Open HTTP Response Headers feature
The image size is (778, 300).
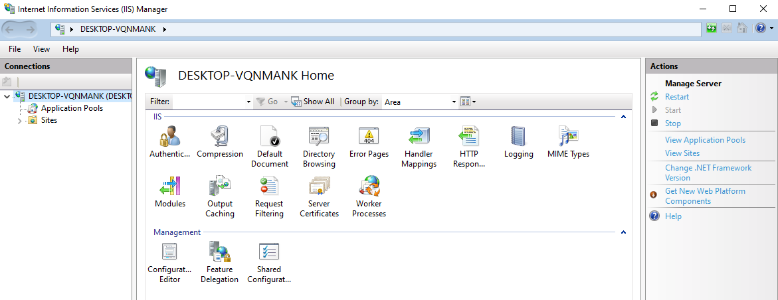coord(468,146)
